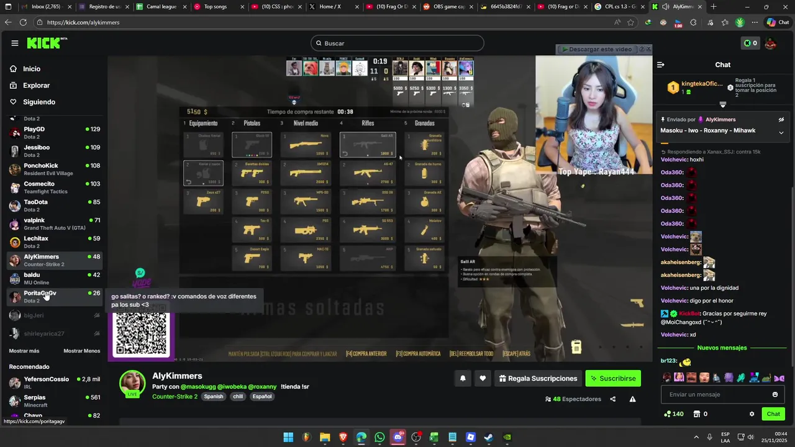Toggle the follow heart for AlyKimmers

(x=483, y=378)
